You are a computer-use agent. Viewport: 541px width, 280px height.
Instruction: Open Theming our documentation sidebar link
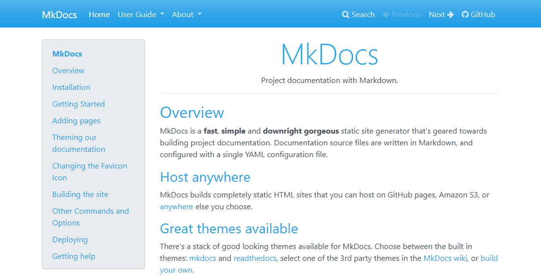pyautogui.click(x=79, y=143)
